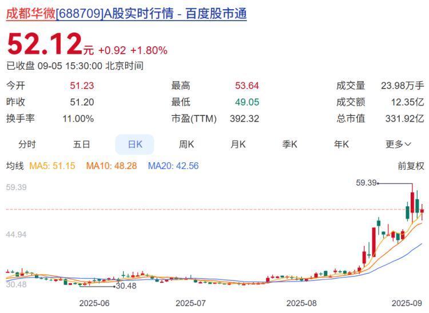Image resolution: width=429 pixels, height=313 pixels.
Task: Switch to the 月K chart tab
Action: tap(238, 144)
